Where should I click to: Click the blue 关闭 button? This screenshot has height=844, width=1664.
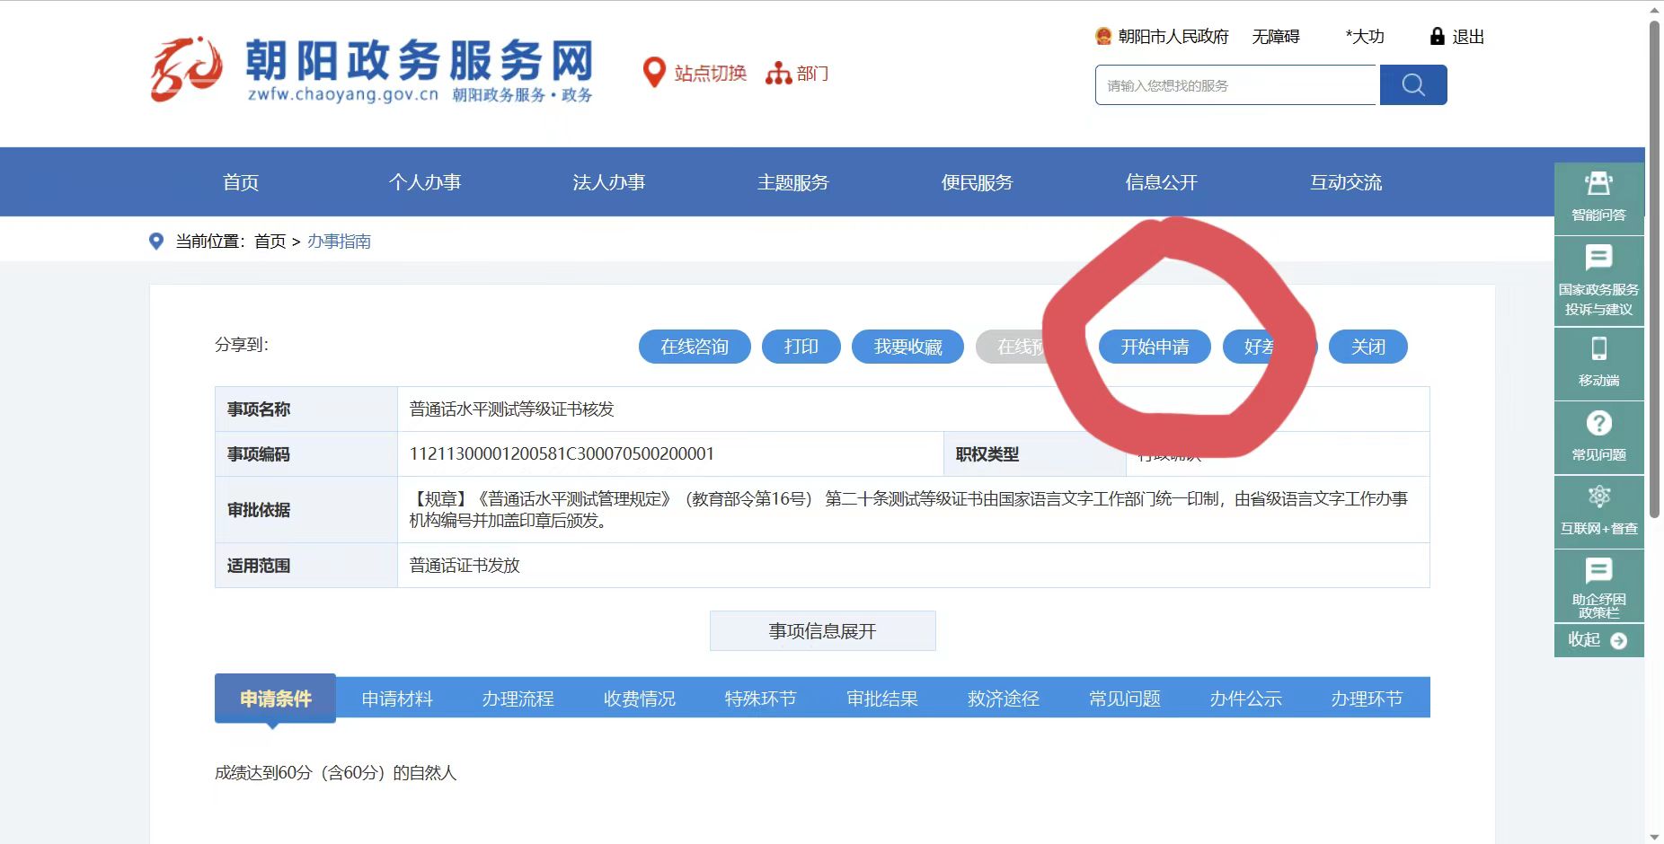[x=1368, y=347]
